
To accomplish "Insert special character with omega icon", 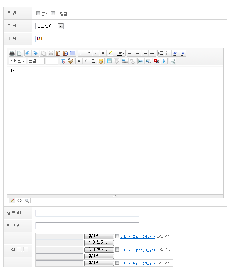I will pyautogui.click(x=86, y=61).
